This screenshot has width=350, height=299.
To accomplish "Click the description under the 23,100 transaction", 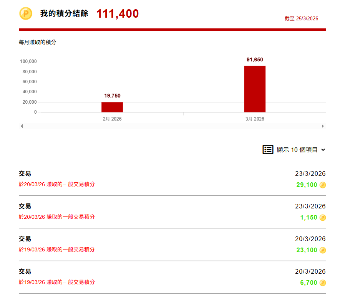I will click(x=57, y=249).
